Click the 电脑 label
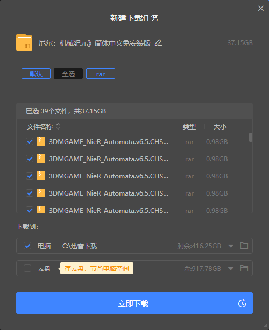Viewport: 269px width, 330px height. coord(44,246)
